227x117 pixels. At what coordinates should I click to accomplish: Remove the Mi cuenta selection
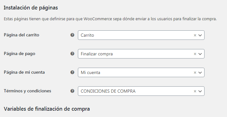[x=195, y=72]
